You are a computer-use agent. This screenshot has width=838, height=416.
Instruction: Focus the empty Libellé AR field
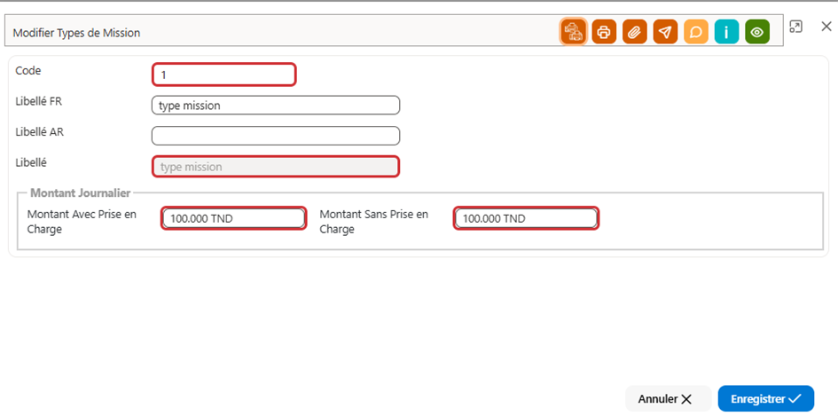[x=276, y=136]
